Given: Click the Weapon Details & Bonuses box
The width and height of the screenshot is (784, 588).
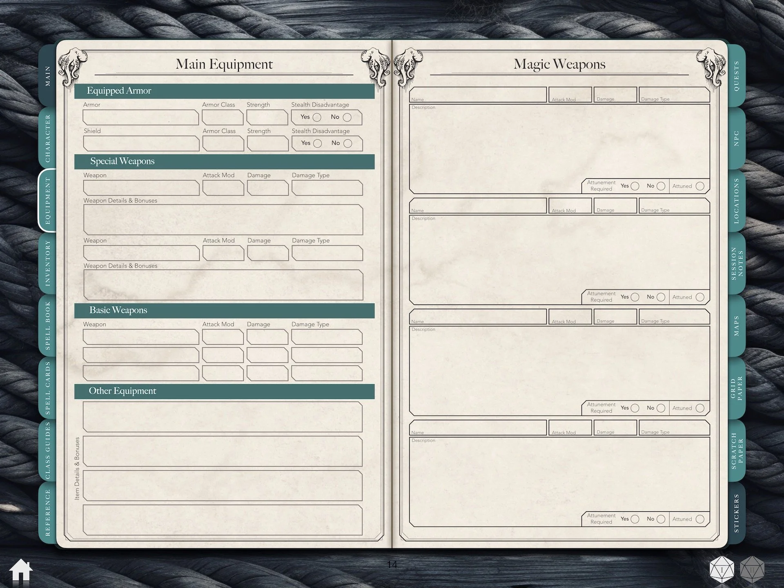Looking at the screenshot, I should click(x=223, y=219).
